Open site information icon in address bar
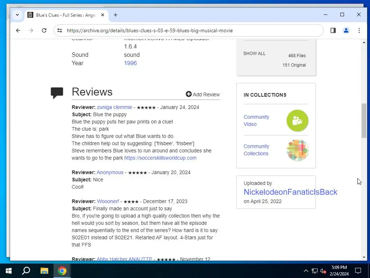The height and width of the screenshot is (278, 370). coord(60,30)
